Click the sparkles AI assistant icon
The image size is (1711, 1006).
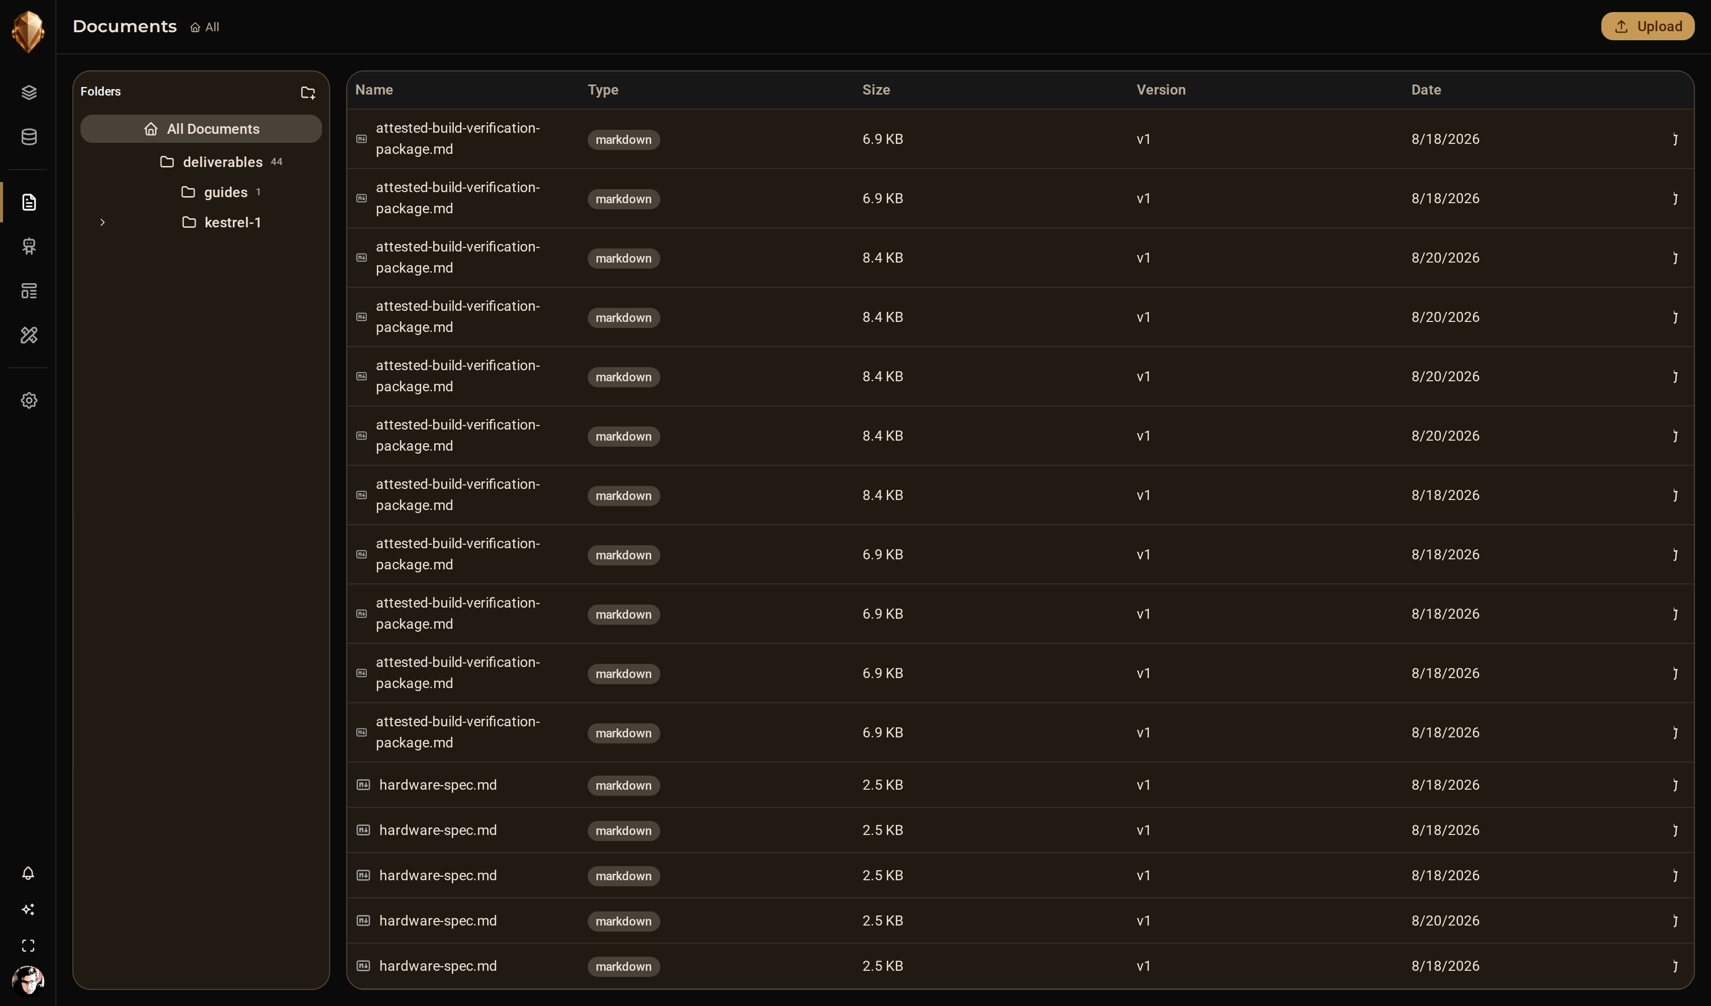(28, 909)
